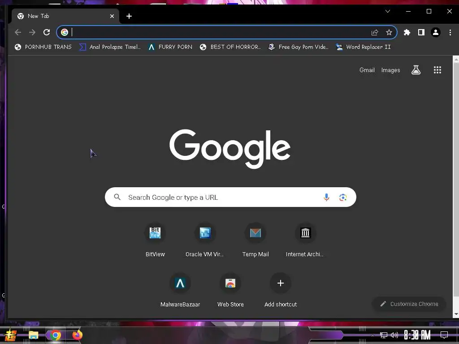
Task: Toggle the Chrome side panel
Action: tap(421, 32)
